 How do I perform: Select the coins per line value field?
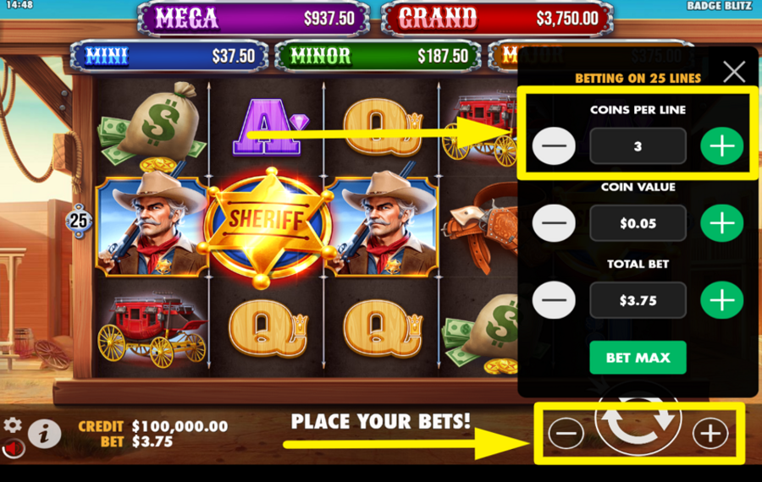click(638, 146)
